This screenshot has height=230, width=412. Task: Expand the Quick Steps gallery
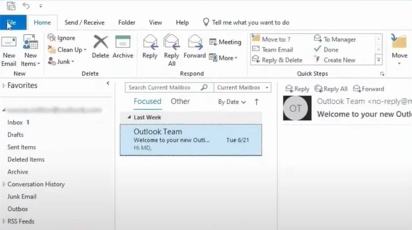[379, 60]
